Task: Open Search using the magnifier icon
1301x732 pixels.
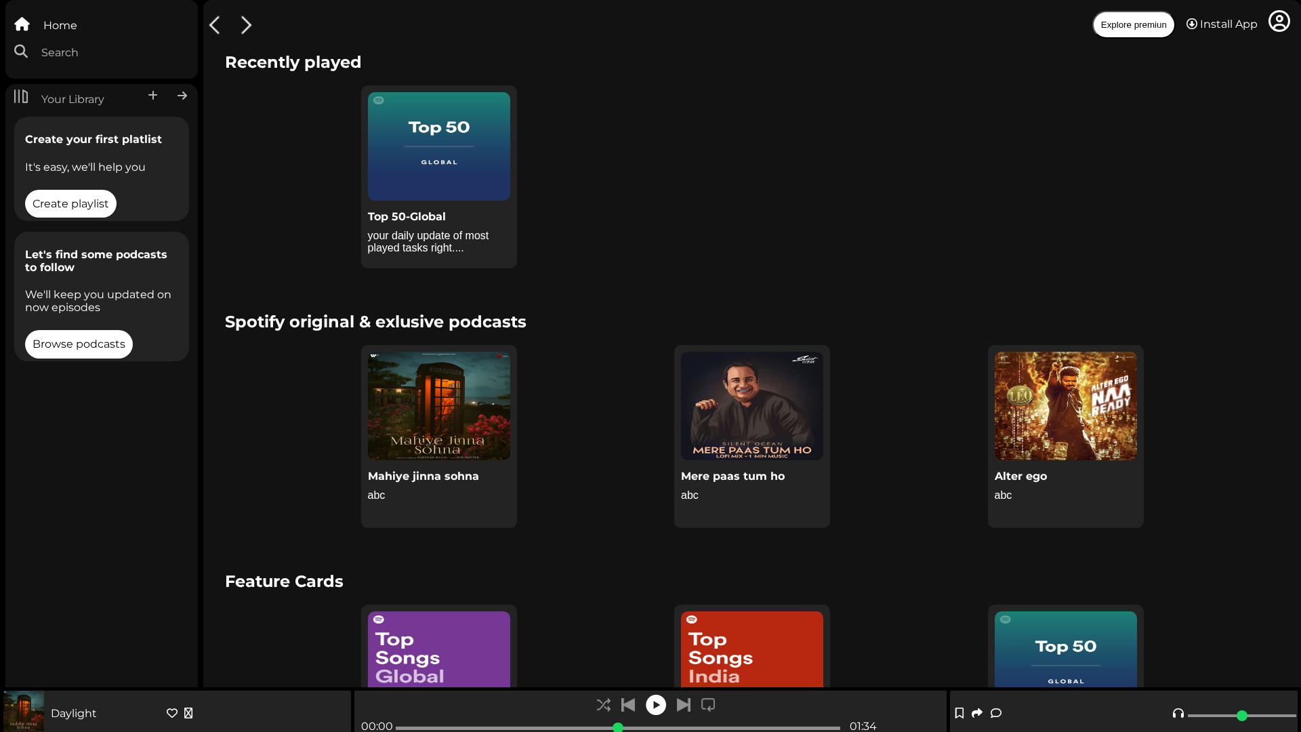Action: tap(21, 52)
